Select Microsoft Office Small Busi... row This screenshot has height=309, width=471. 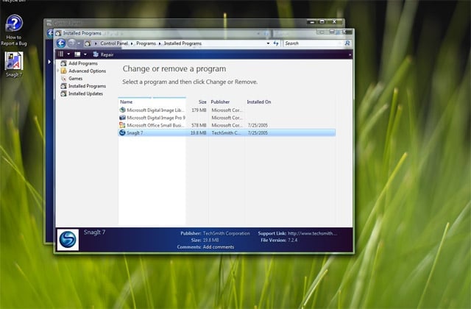coord(227,125)
